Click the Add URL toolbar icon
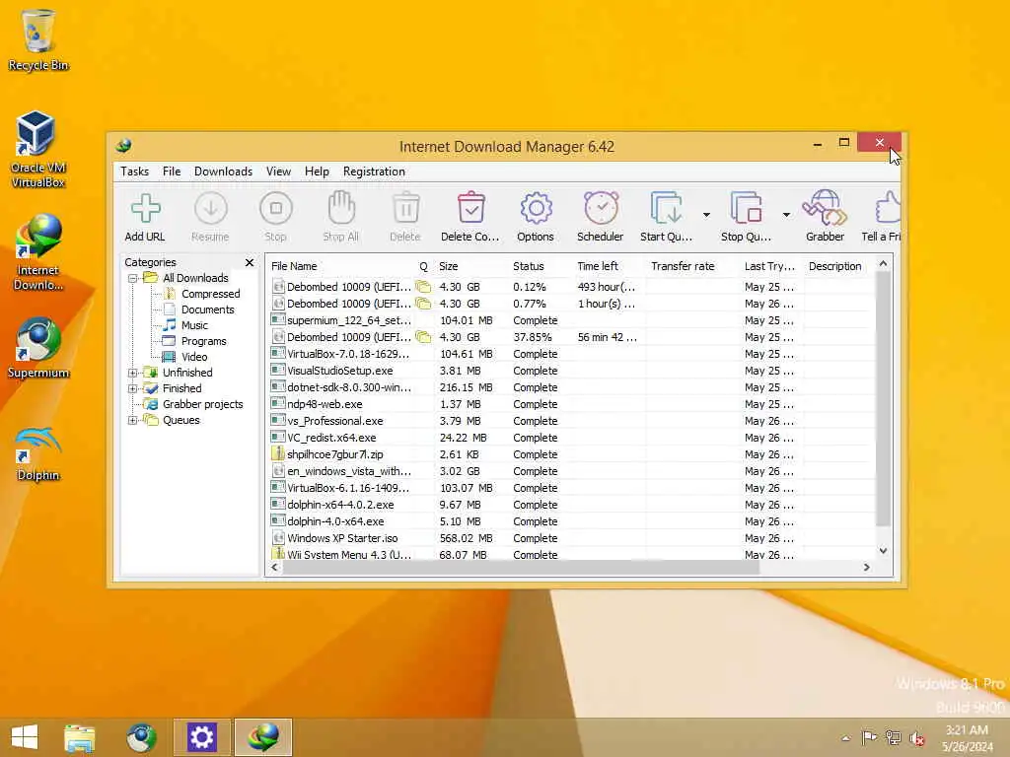1010x757 pixels. (x=146, y=209)
